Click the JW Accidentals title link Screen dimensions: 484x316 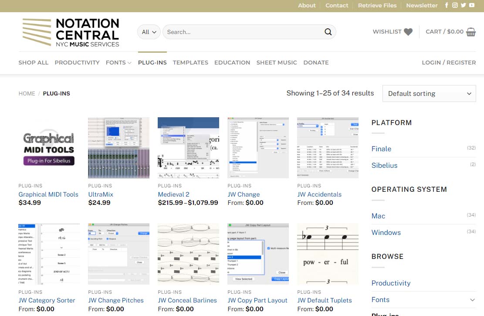pyautogui.click(x=319, y=194)
